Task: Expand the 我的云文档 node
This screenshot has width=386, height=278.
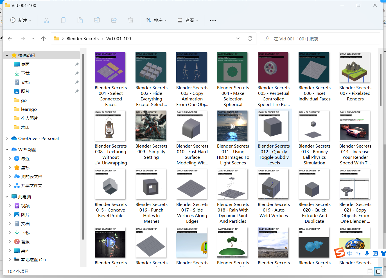Action: pos(10,176)
